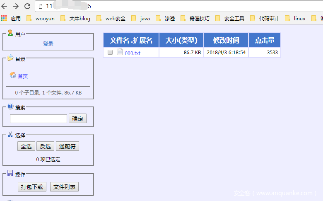Open the Apps grid in bookmarks bar

pyautogui.click(x=4, y=18)
